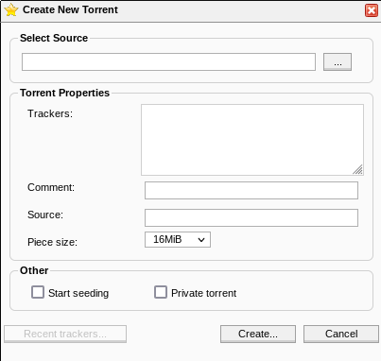Open the source browse button with ellipsis

(x=338, y=61)
